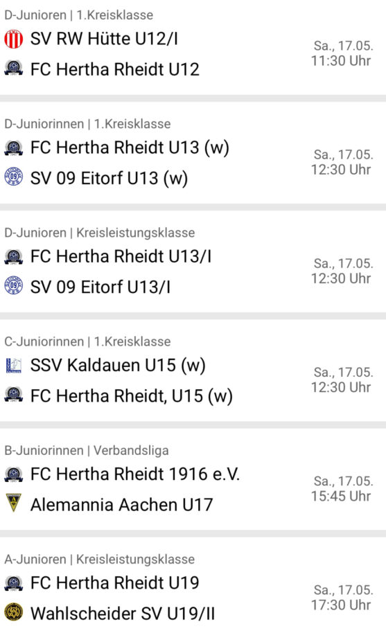Select the A-Junioren Kreisleistungsklasse league label
Viewport: 386px width, 633px height.
[99, 559]
